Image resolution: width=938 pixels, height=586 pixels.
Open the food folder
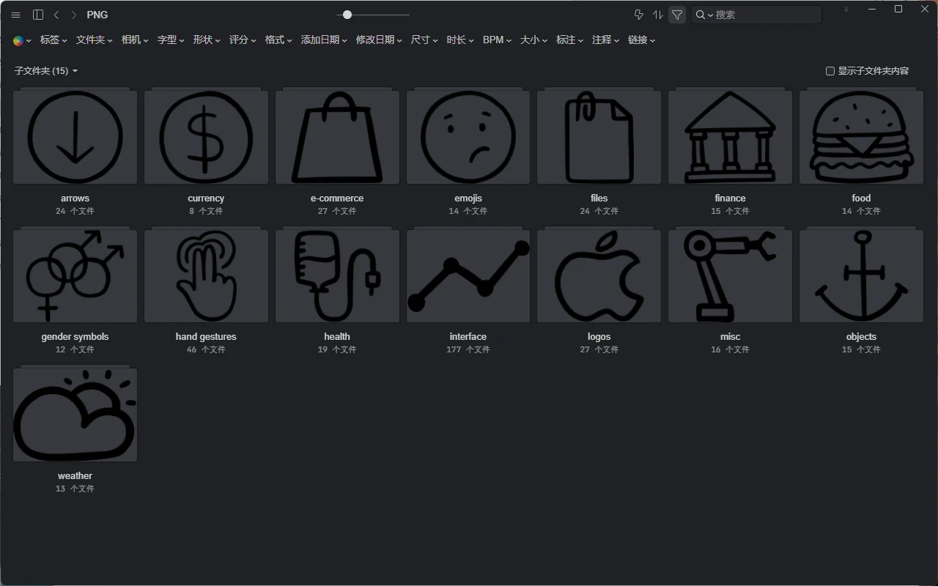pyautogui.click(x=861, y=136)
